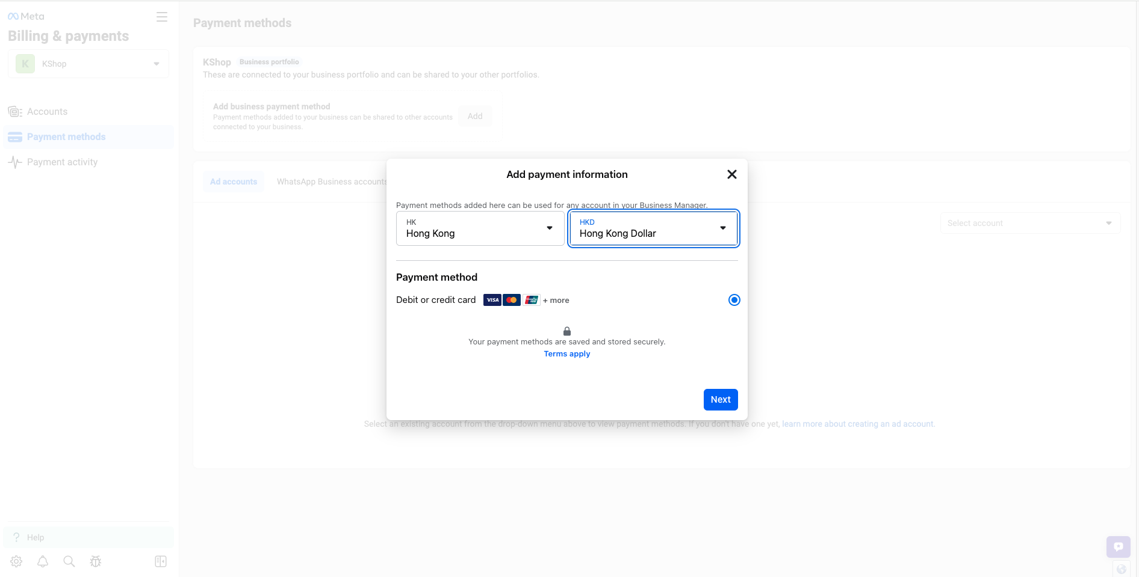
Task: Click the KShop avatar icon
Action: click(x=25, y=64)
